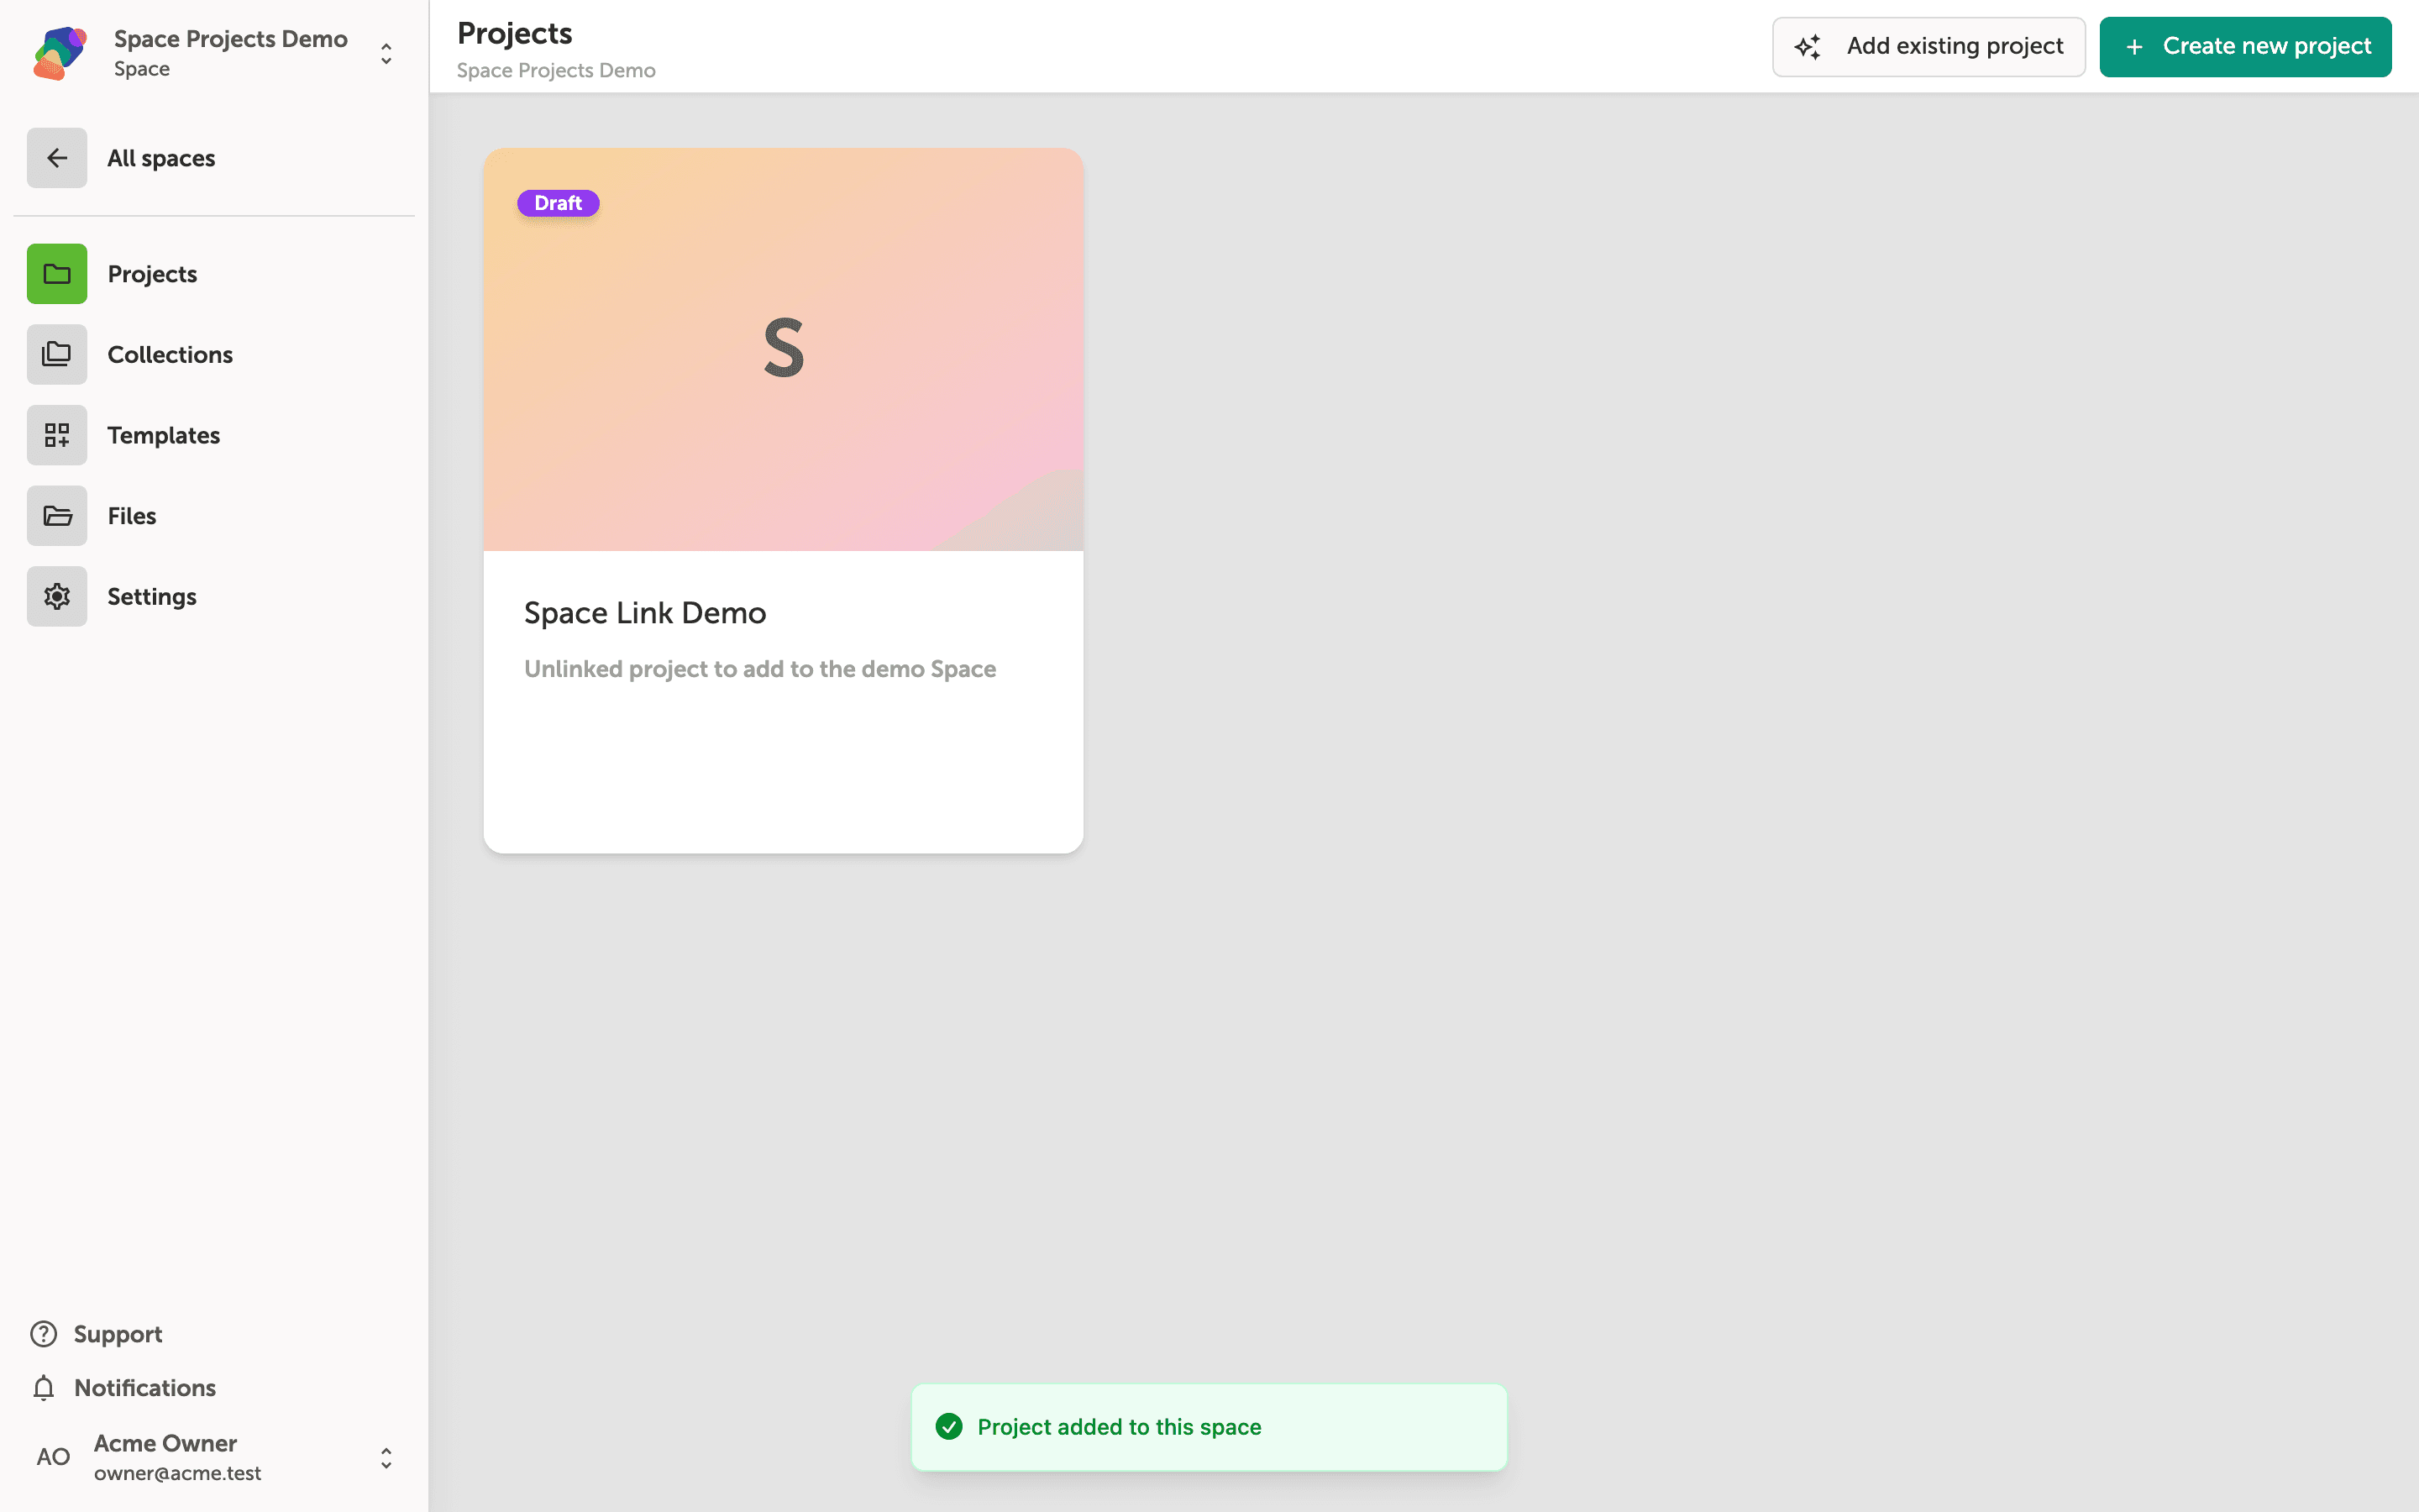Viewport: 2419px width, 1512px height.
Task: Open the Settings gear icon
Action: click(x=57, y=596)
